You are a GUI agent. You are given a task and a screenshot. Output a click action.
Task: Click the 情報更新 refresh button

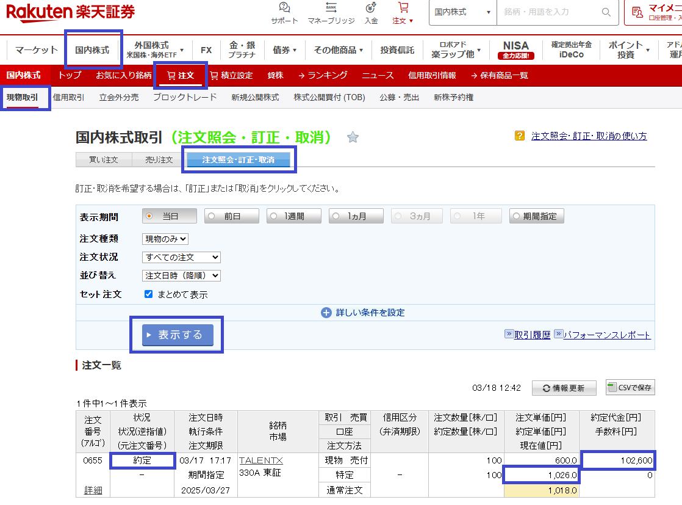(563, 388)
